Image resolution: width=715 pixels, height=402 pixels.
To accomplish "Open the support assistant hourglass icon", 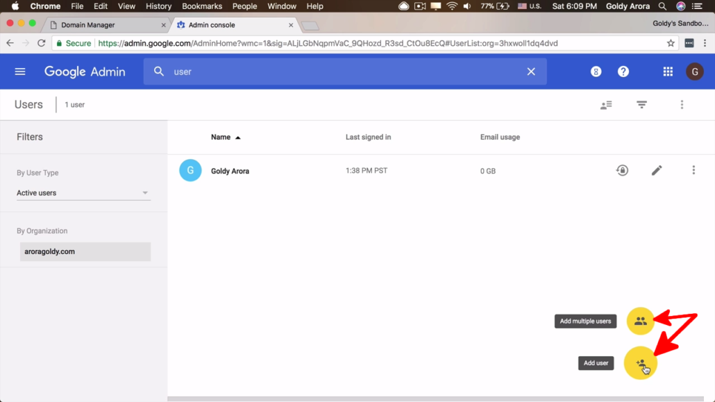I will click(x=596, y=72).
